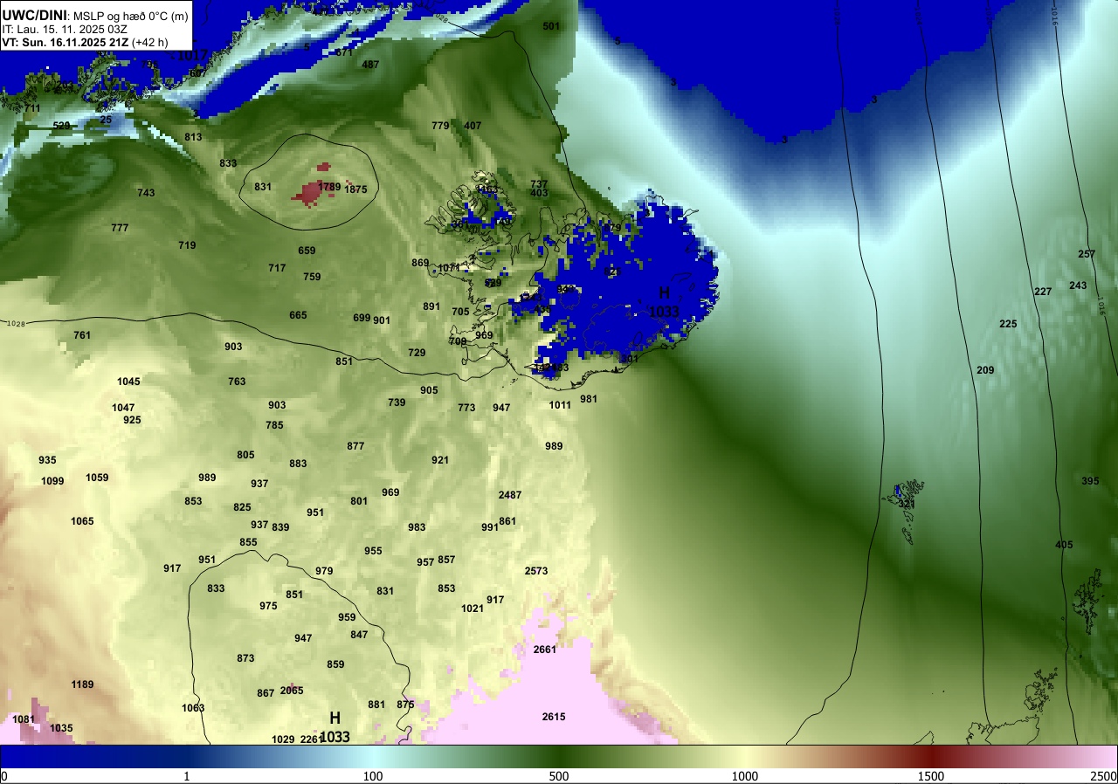Click the value 729
Screen dimensions: 1118x784
[417, 353]
